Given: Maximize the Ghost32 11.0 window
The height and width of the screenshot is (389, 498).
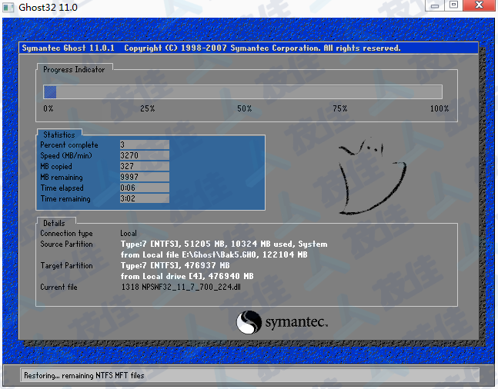Looking at the screenshot, I should tap(453, 5).
